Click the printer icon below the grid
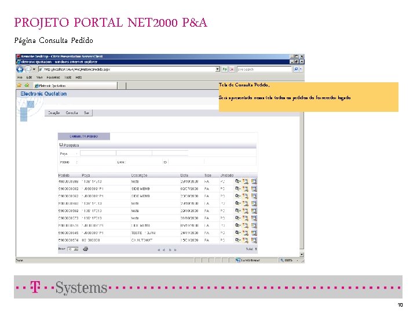 pos(86,249)
